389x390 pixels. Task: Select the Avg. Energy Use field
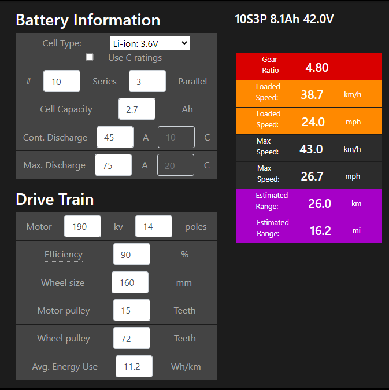(x=134, y=366)
